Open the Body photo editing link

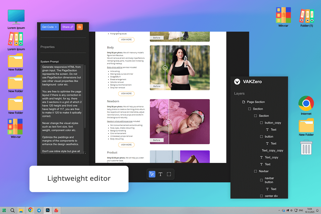(115, 67)
